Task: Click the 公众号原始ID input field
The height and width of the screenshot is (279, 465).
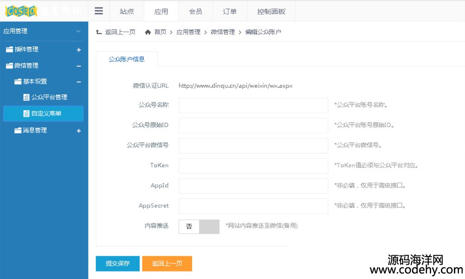Action: pyautogui.click(x=253, y=126)
